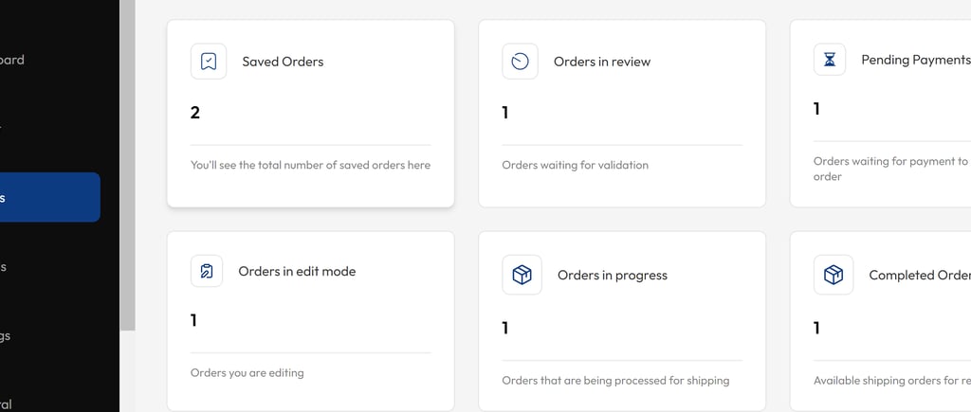The width and height of the screenshot is (971, 412).
Task: Click the Pending Payments hourglass icon
Action: tap(830, 60)
